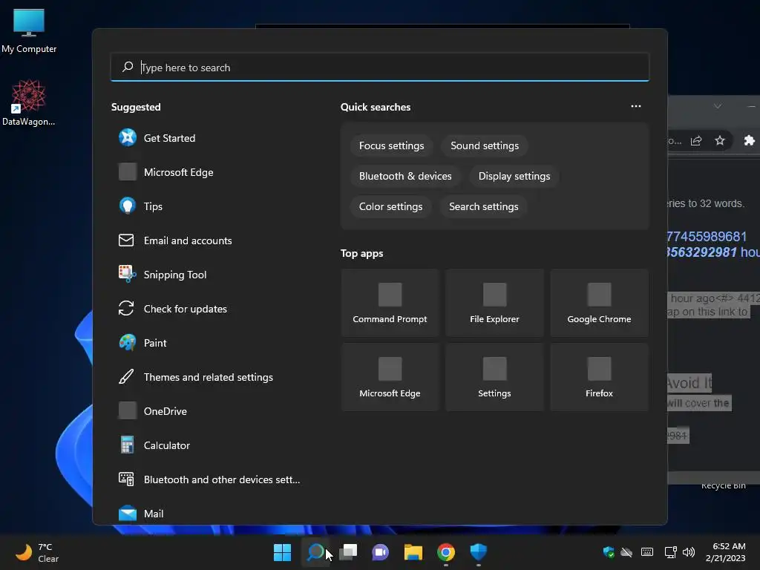Image resolution: width=760 pixels, height=570 pixels.
Task: Open Task View from the taskbar
Action: pyautogui.click(x=348, y=552)
